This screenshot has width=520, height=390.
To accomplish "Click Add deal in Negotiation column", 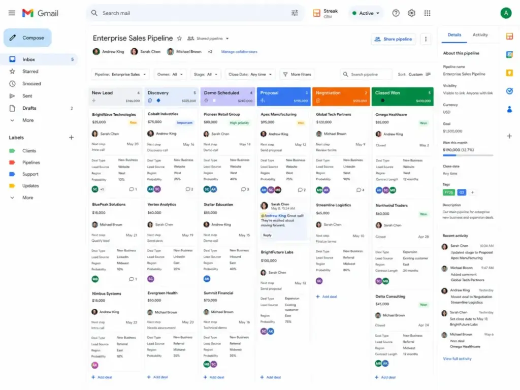I will (x=327, y=297).
